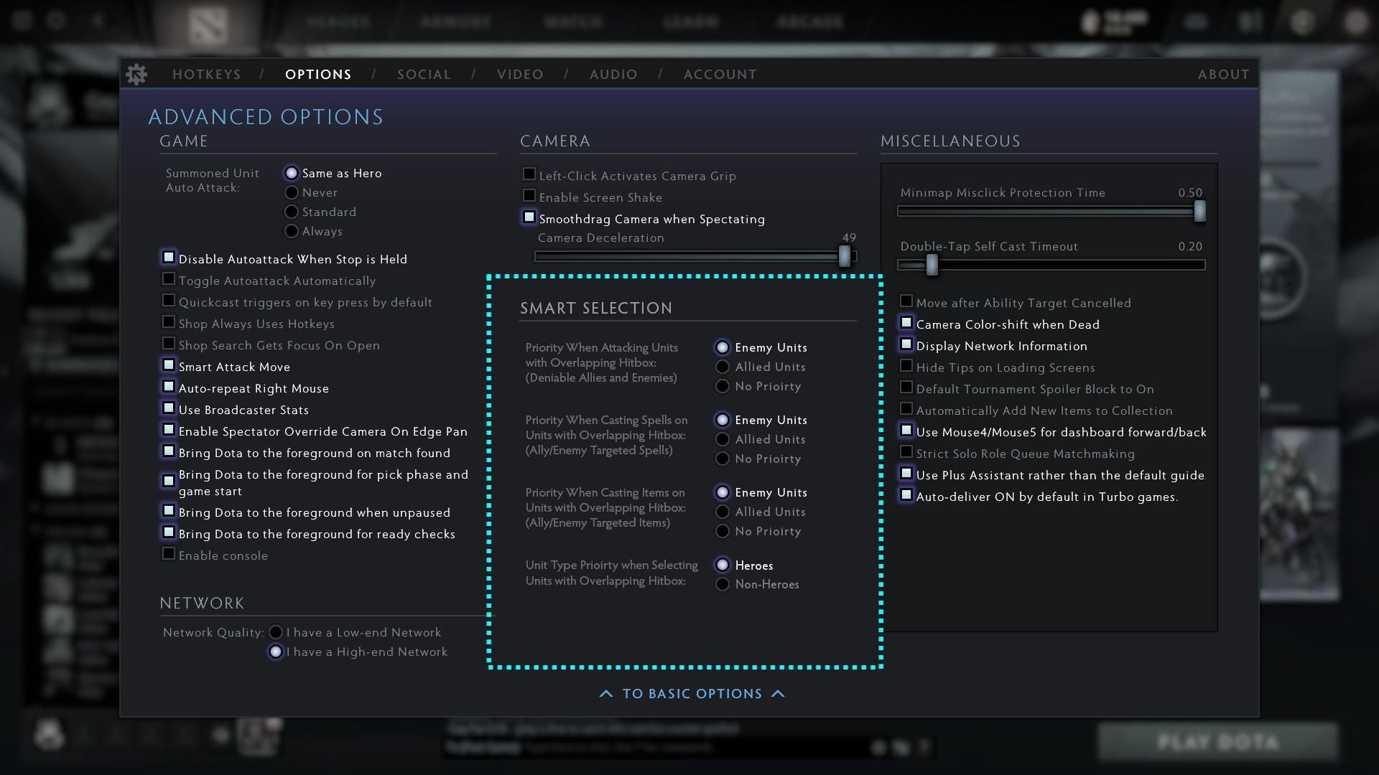The image size is (1379, 775).
Task: Click the Dota 2 logo in top bar
Action: point(208,24)
